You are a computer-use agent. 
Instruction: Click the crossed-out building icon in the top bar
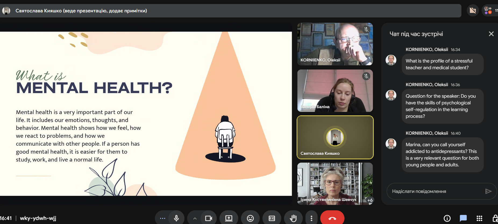click(473, 11)
